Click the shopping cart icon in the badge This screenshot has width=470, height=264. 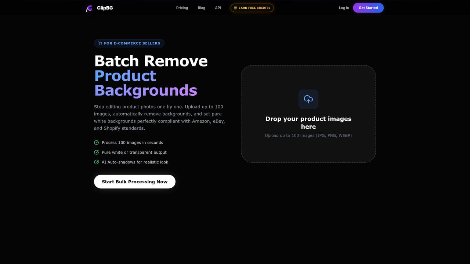(100, 43)
